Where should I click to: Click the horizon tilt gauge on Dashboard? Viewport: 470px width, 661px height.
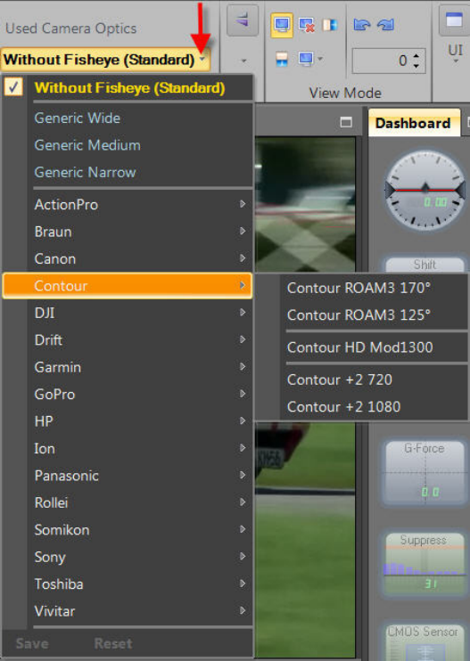coord(425,190)
